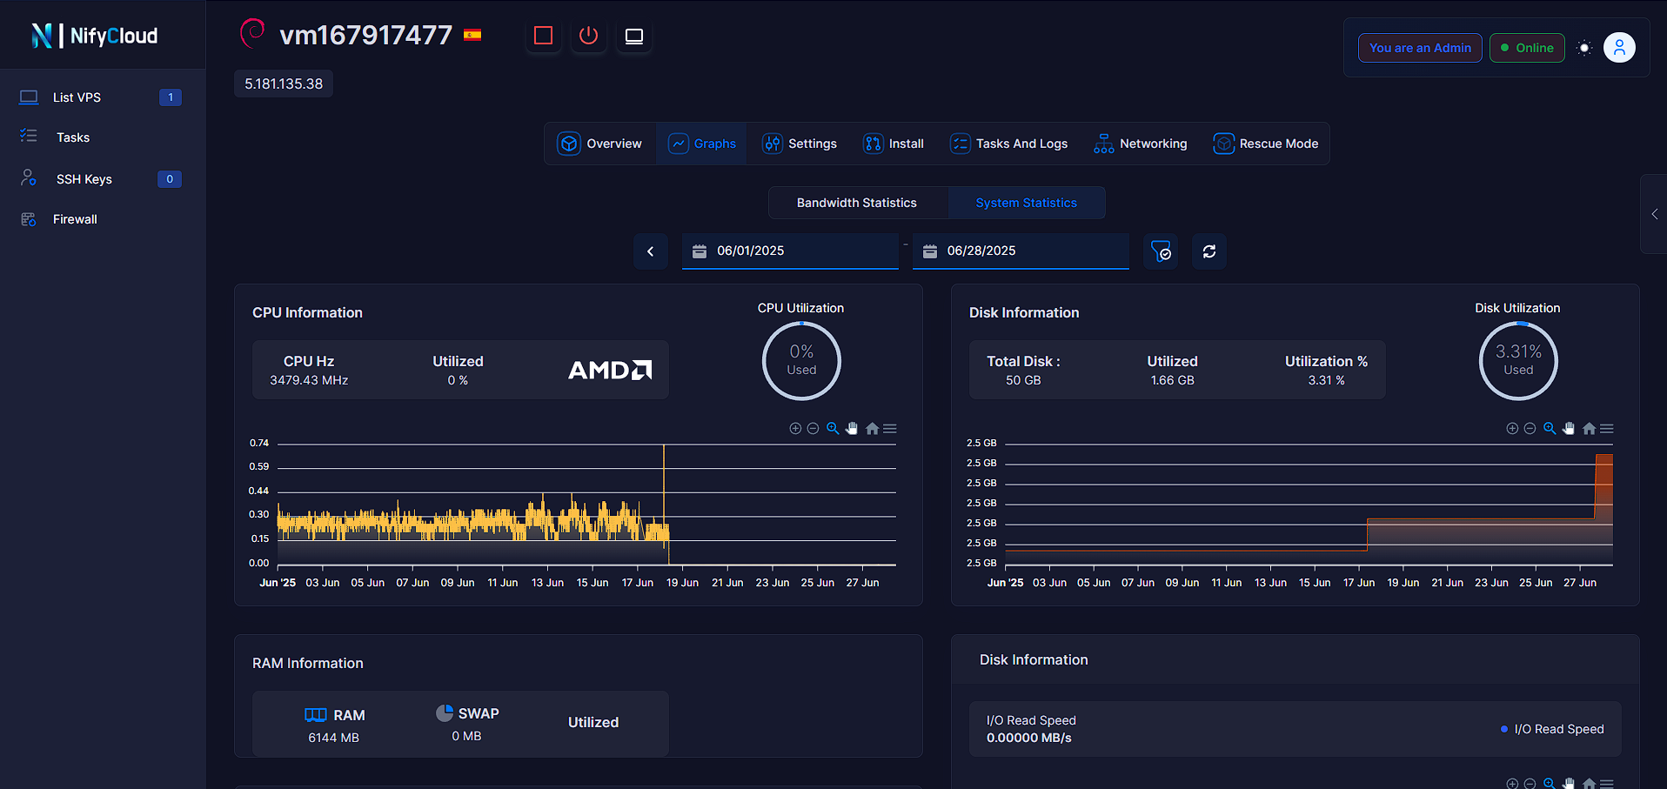
Task: Reset Disk chart zoom with home icon
Action: coord(1589,428)
